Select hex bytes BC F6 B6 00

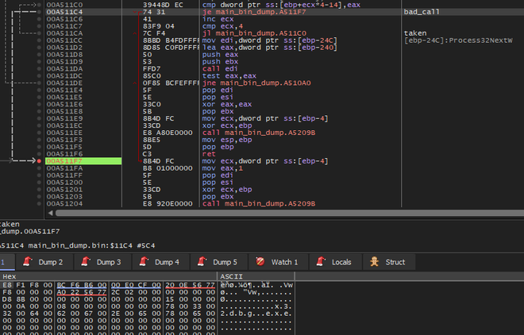pos(82,285)
